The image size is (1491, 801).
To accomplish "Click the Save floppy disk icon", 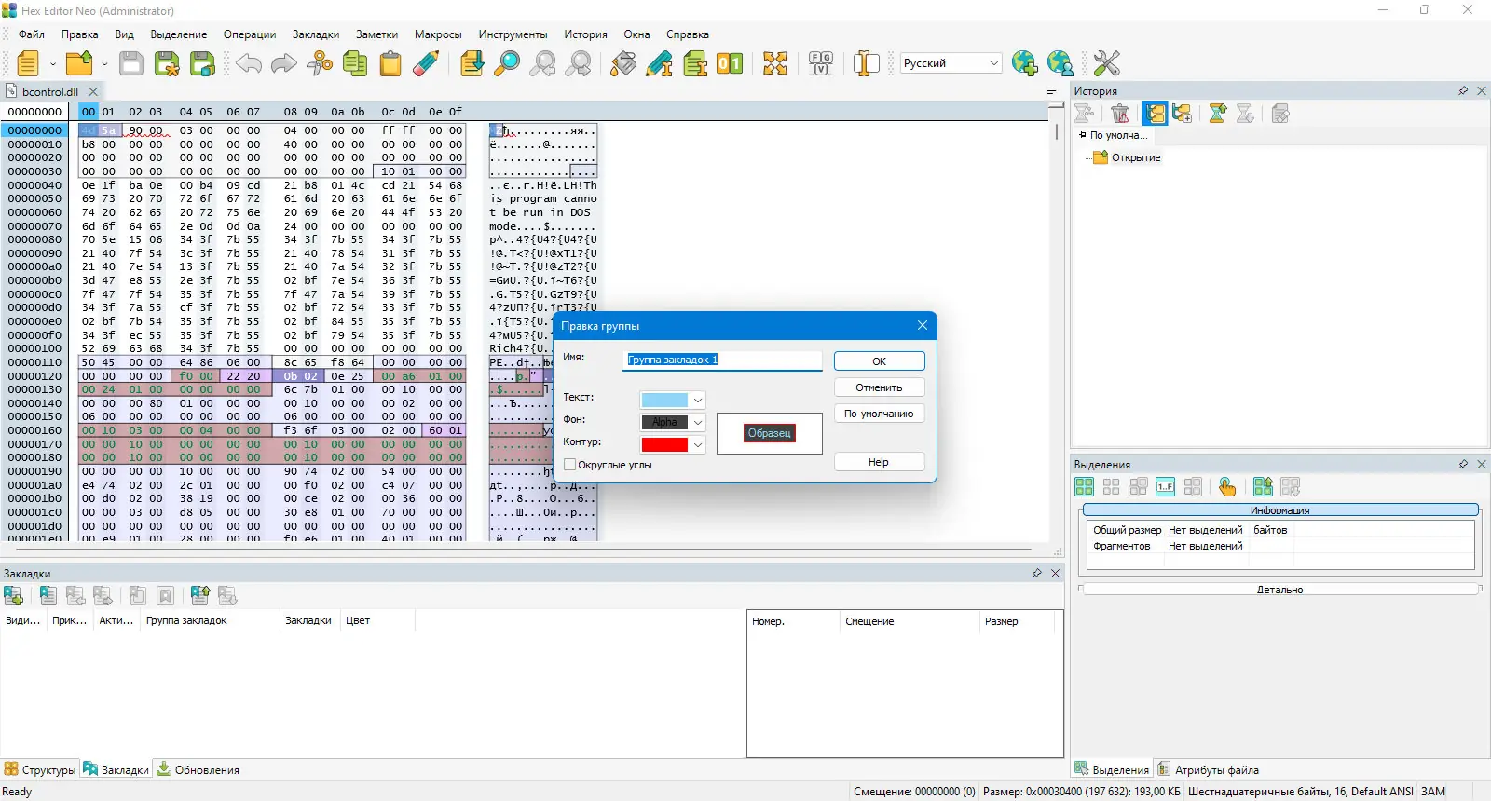I will click(x=131, y=63).
